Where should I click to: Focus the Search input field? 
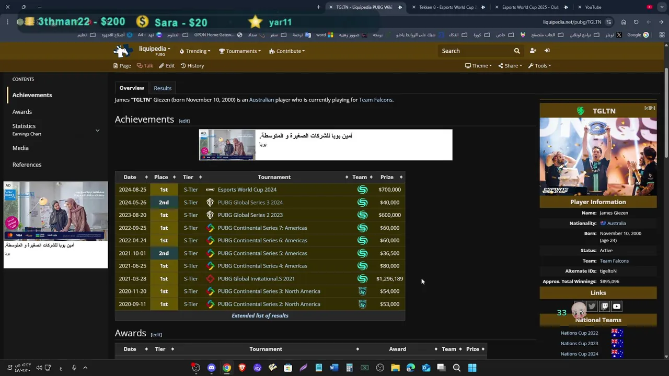tap(476, 51)
